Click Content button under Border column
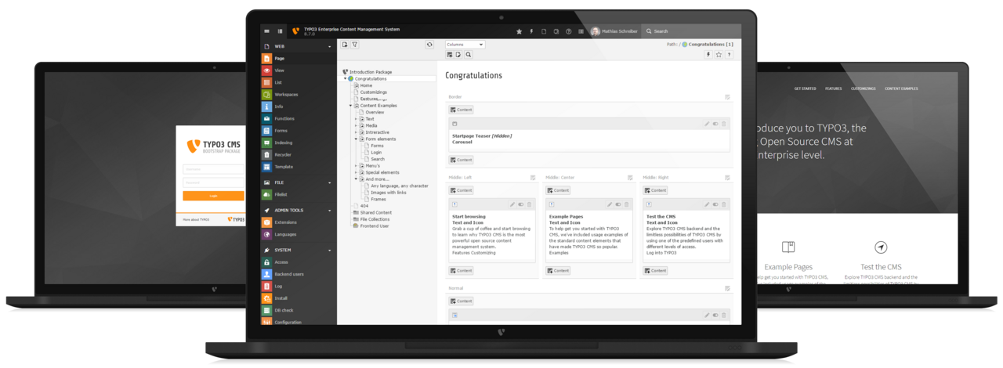This screenshot has height=368, width=1003. click(x=461, y=110)
